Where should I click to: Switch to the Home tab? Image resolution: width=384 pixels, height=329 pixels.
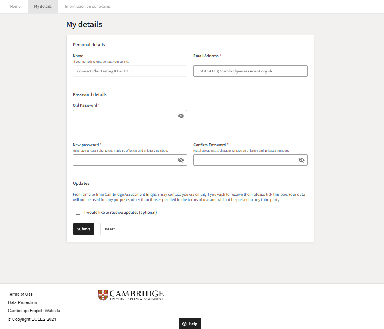(15, 6)
